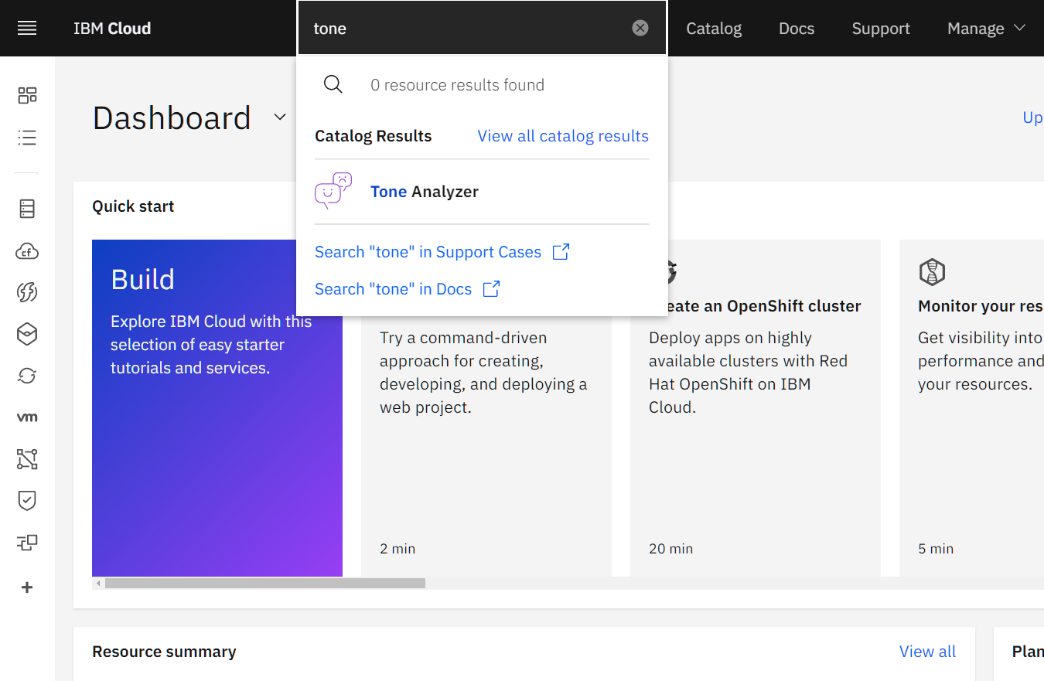
Task: Open Classic Infrastructure sidebar icon
Action: (x=27, y=209)
